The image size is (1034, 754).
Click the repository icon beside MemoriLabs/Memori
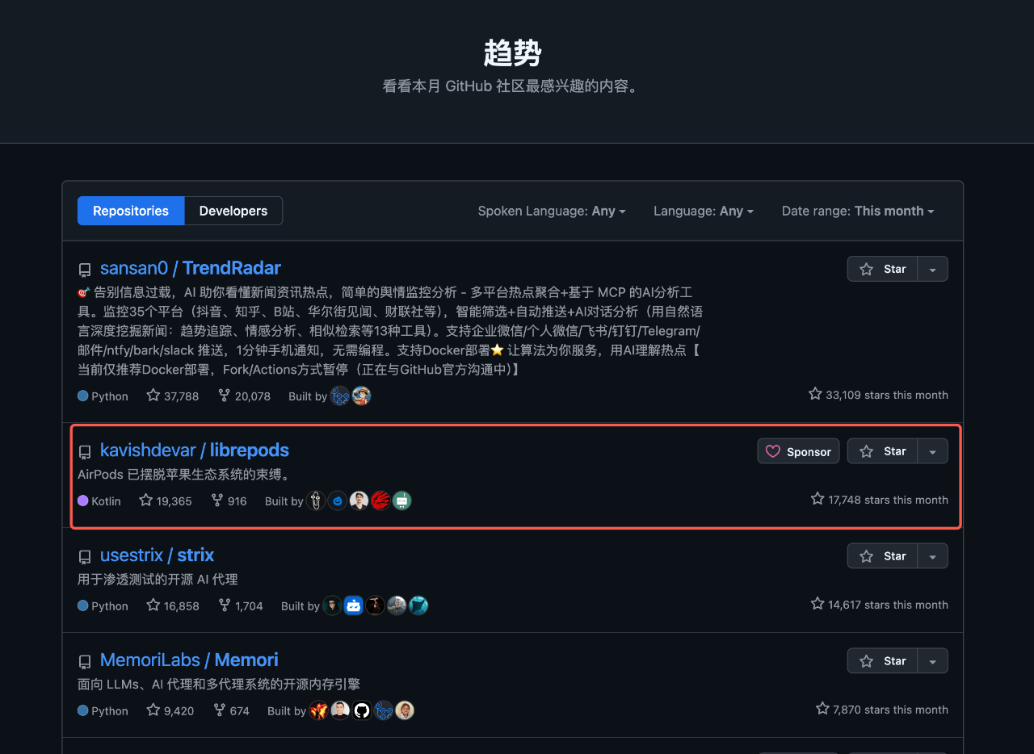[85, 661]
